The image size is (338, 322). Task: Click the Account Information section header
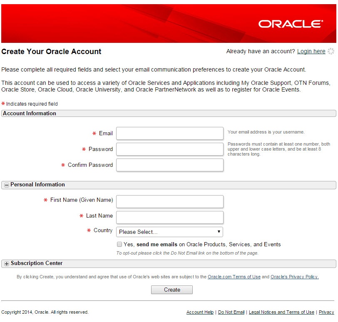(169, 114)
